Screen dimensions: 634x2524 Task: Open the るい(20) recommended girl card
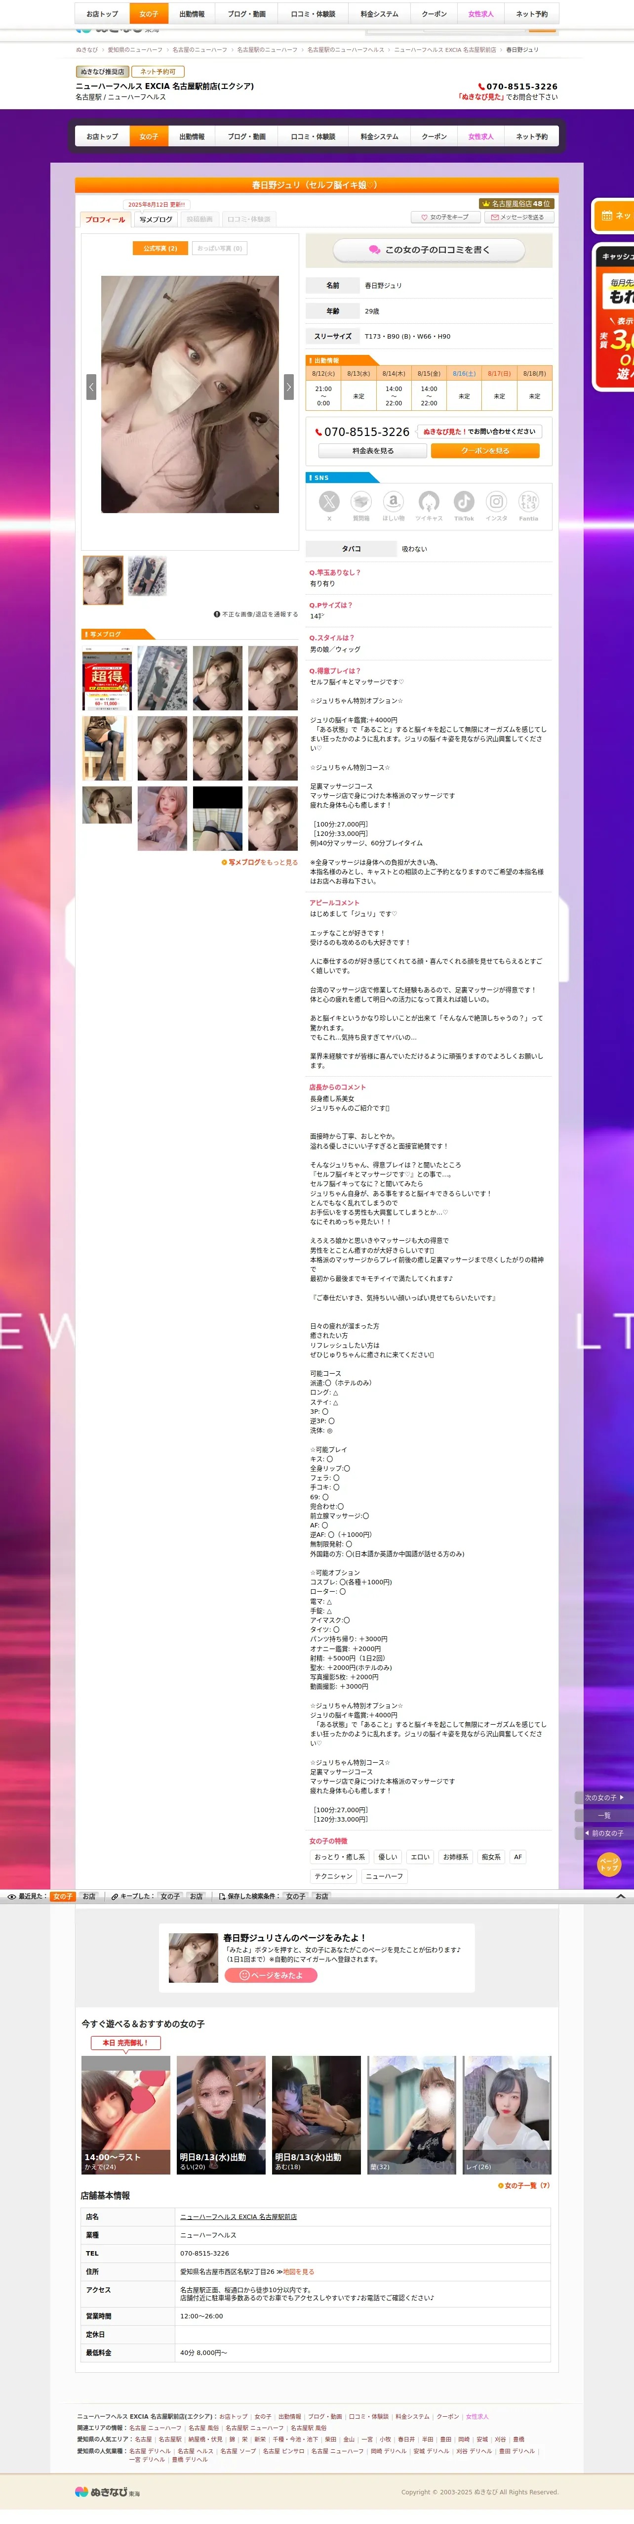click(221, 2114)
